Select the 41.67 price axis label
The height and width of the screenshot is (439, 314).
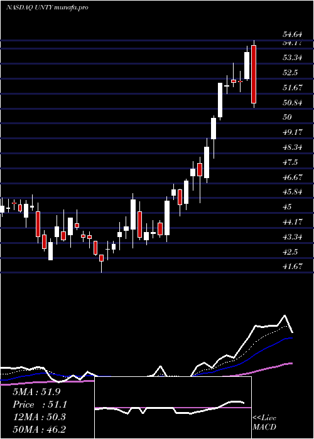click(293, 267)
